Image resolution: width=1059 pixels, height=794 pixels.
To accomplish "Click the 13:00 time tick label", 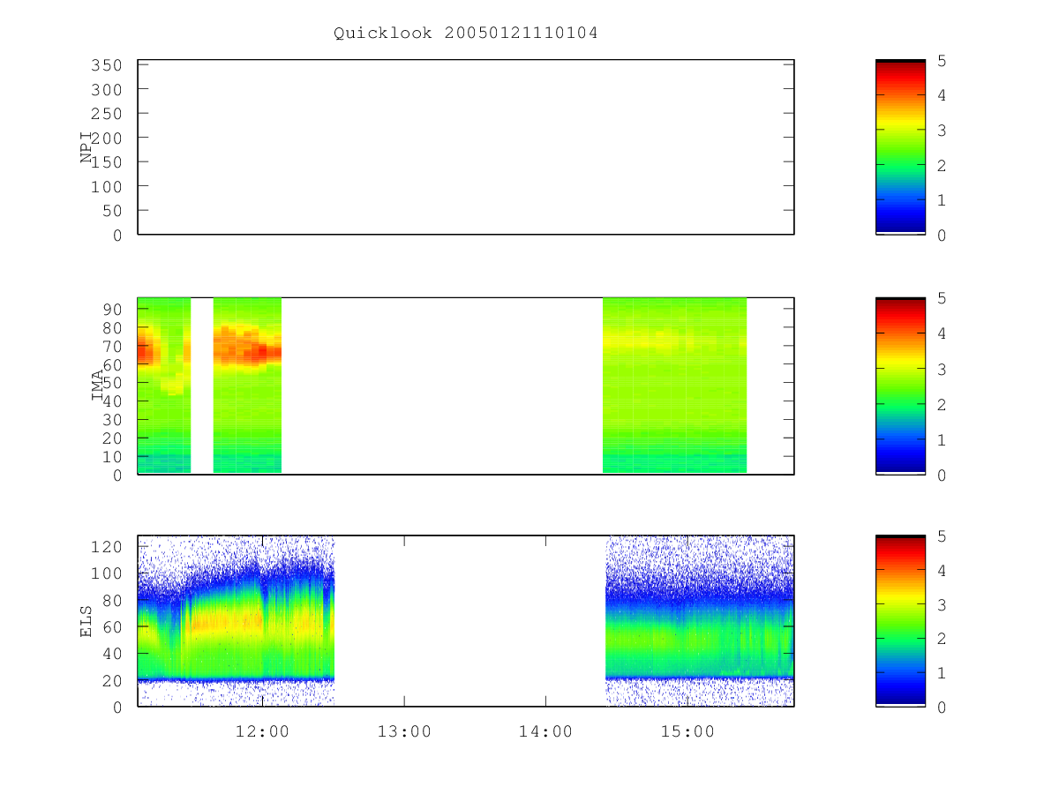I will [404, 731].
